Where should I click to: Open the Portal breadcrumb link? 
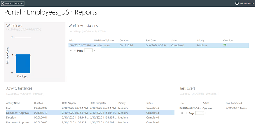pyautogui.click(x=13, y=12)
